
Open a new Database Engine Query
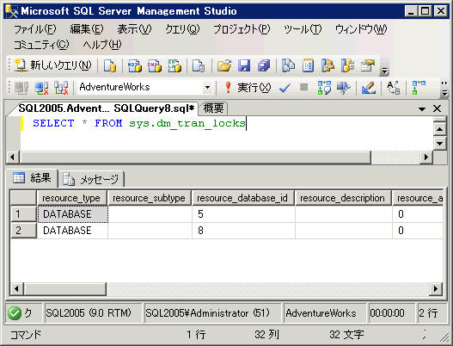pos(110,65)
